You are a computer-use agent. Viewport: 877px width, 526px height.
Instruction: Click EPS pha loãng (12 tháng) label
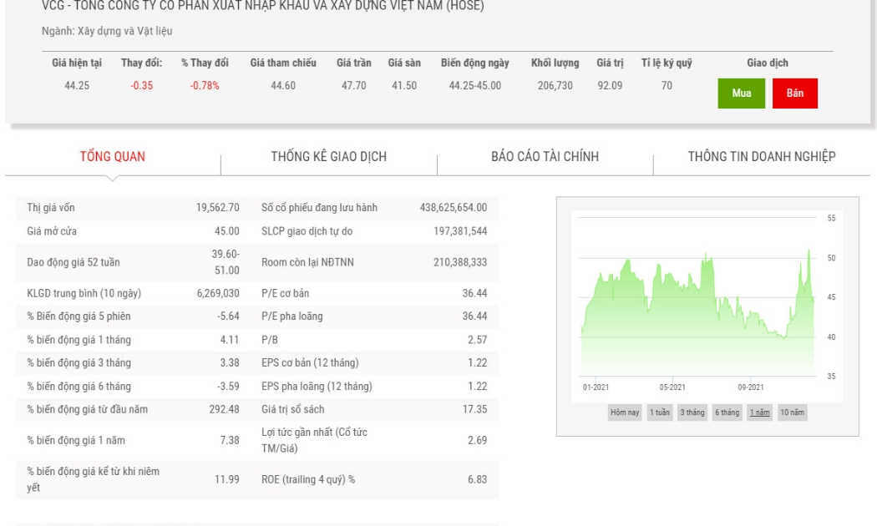point(317,387)
